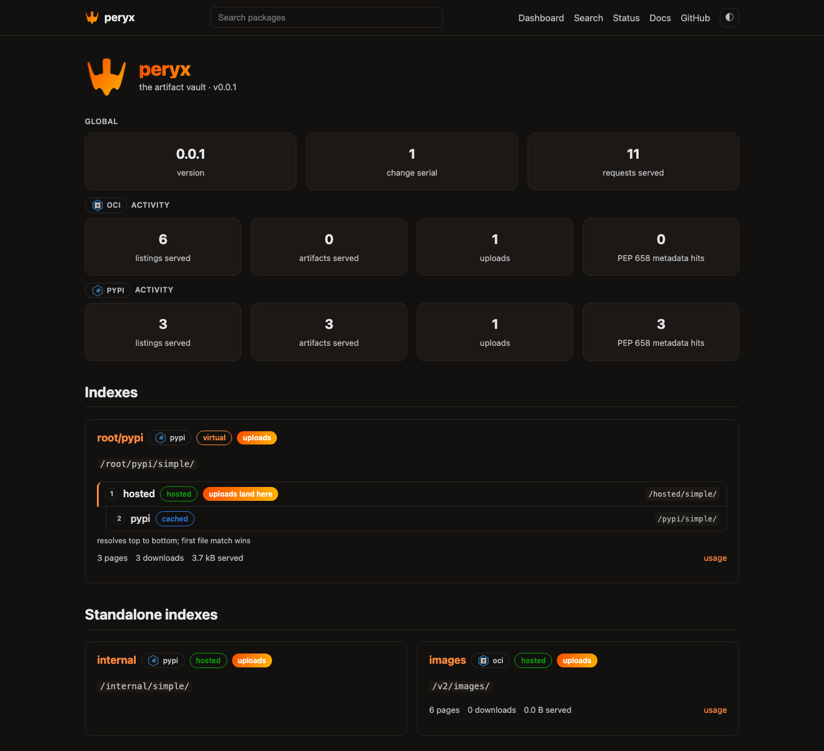This screenshot has height=751, width=824.
Task: Click the uploads badge on root/pypi
Action: coord(257,438)
